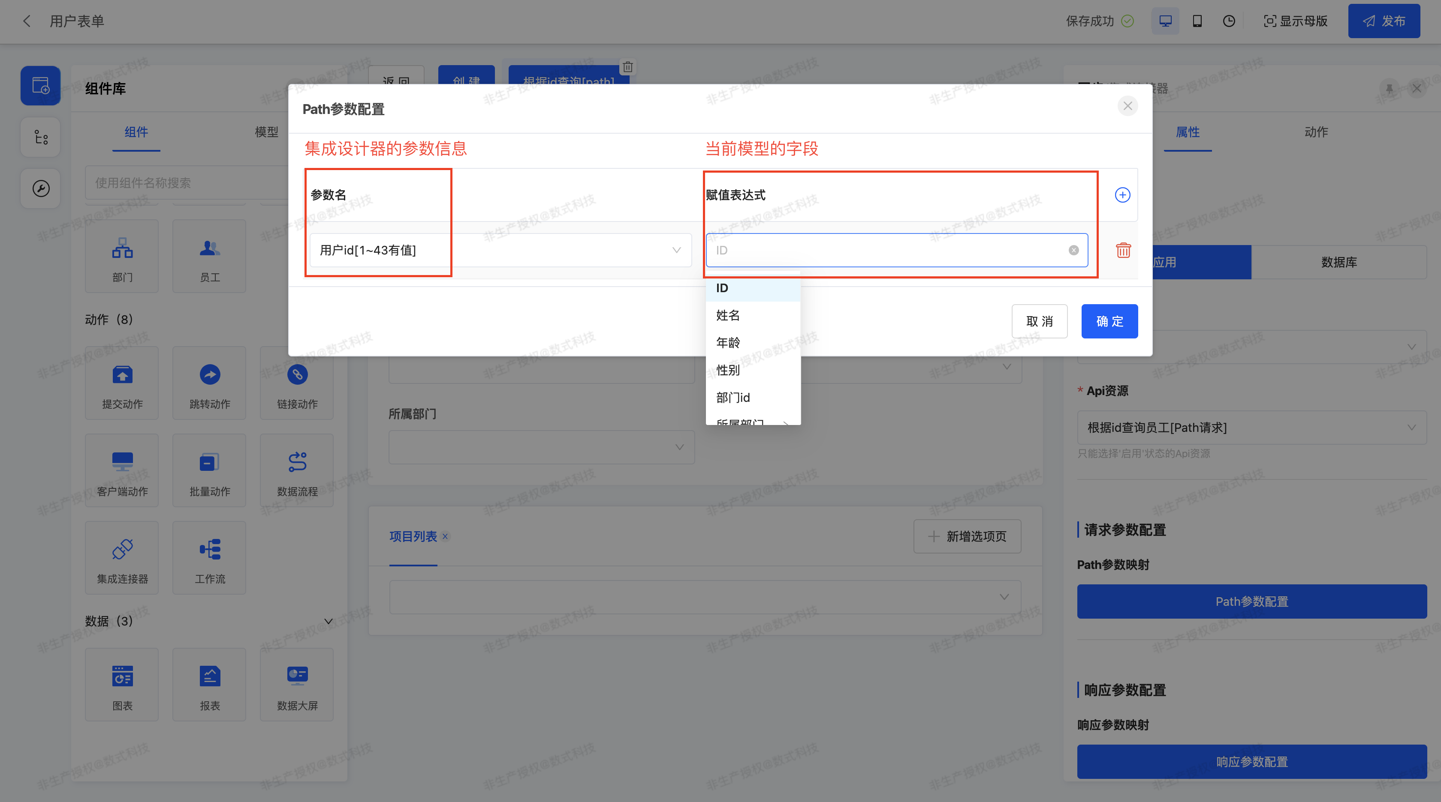Select the 图表 component
1441x802 pixels.
tap(122, 685)
